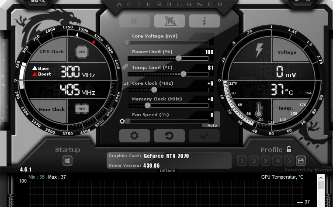Image resolution: width=333 pixels, height=207 pixels.
Task: Open settings with the gear button
Action: point(135,136)
